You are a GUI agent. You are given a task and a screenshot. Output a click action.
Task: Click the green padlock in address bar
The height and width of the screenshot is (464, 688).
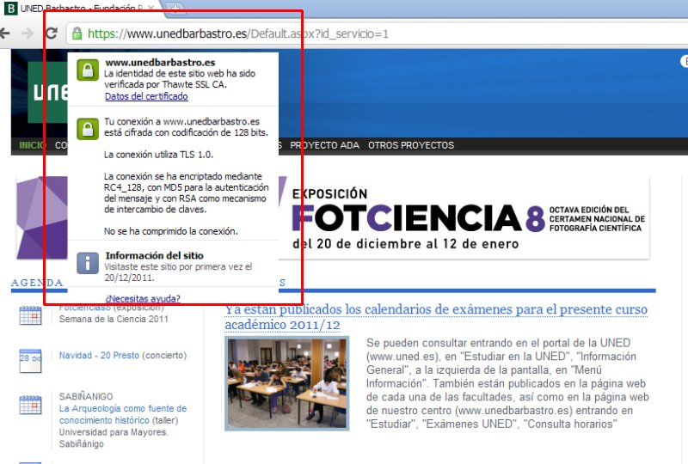pyautogui.click(x=77, y=34)
